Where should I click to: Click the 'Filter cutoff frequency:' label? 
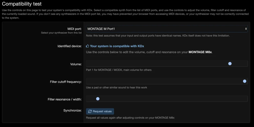[x=66, y=82]
